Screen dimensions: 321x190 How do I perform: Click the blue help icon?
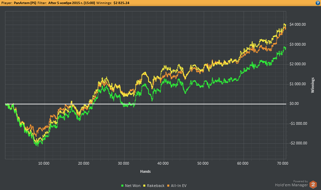tap(318, 3)
